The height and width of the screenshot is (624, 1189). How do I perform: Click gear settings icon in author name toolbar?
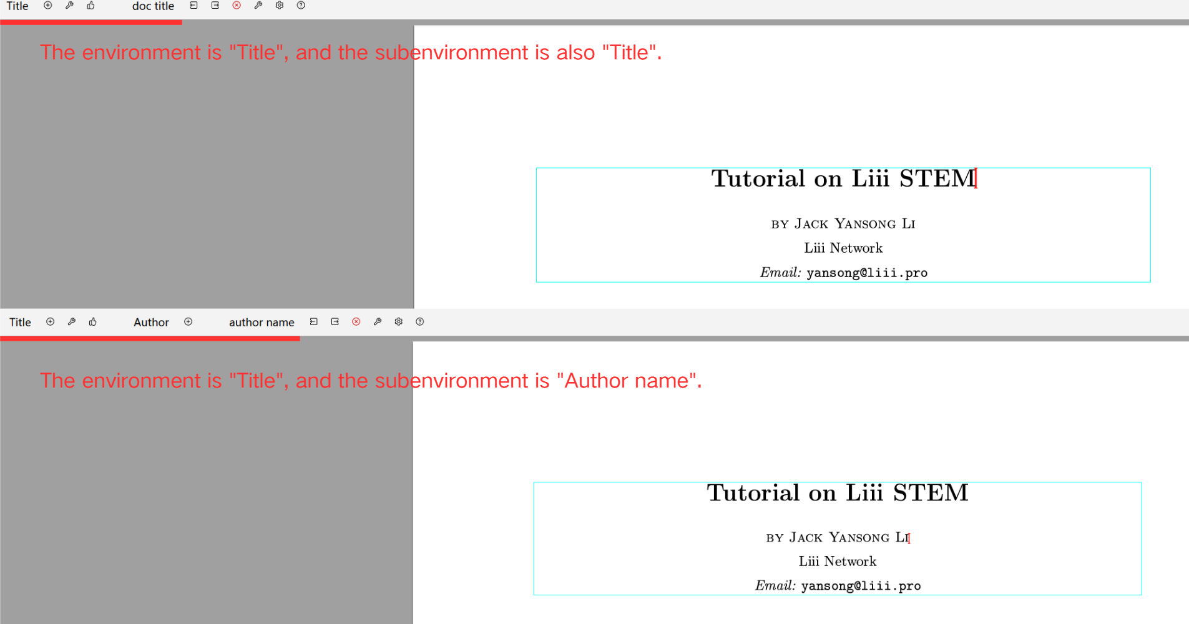coord(398,322)
